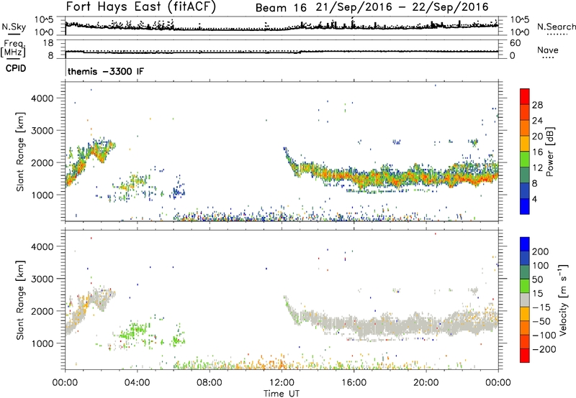The image size is (576, 398).
Task: Select the 'Freq. [MHz]' label
Action: [x=13, y=49]
